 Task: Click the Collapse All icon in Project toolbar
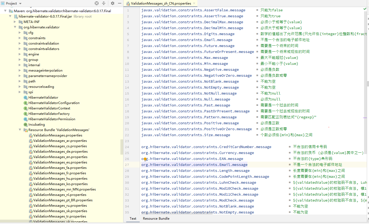tap(104, 3)
